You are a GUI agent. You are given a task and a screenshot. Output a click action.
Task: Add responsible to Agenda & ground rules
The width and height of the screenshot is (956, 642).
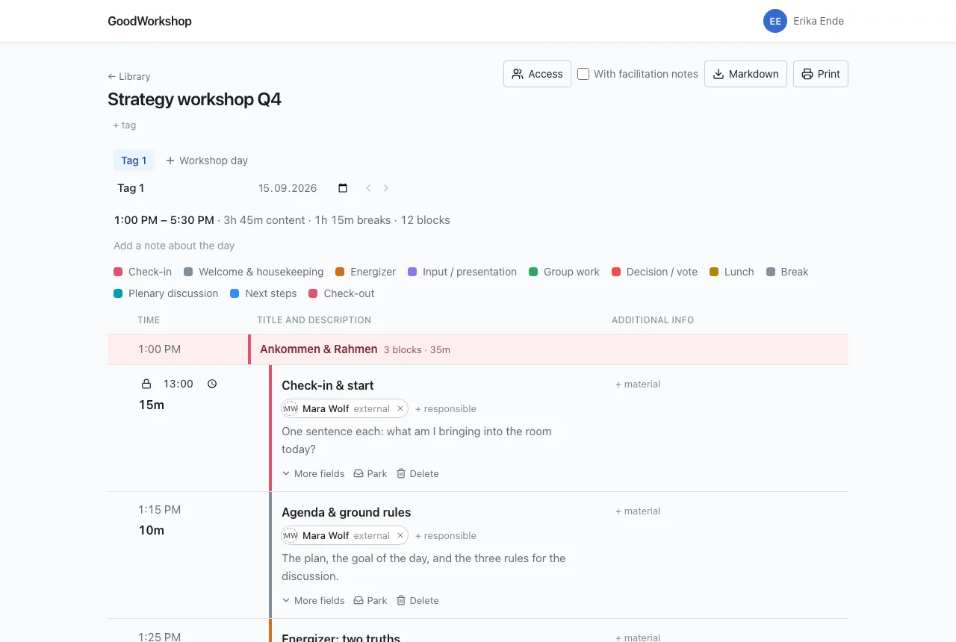(446, 535)
